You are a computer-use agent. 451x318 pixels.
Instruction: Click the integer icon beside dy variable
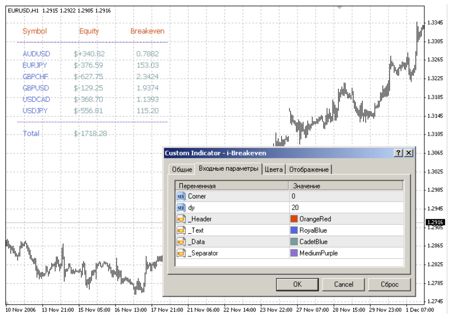point(181,208)
